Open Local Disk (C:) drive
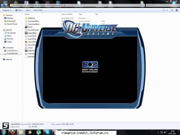Image resolution: width=180 pixels, height=135 pixels. [11, 50]
